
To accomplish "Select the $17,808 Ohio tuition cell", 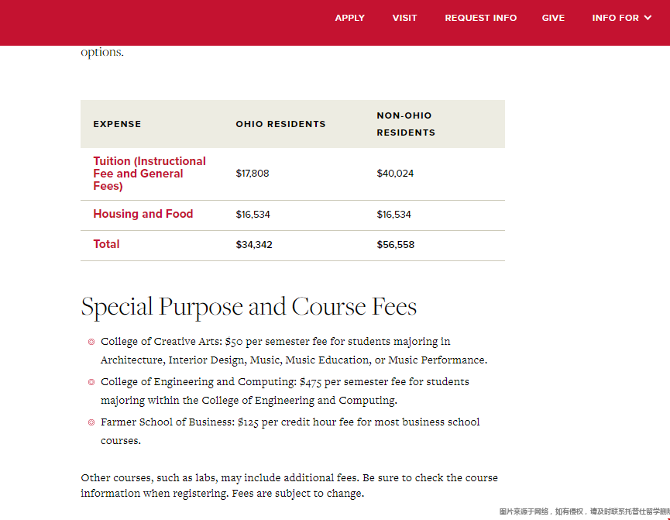I will point(253,173).
